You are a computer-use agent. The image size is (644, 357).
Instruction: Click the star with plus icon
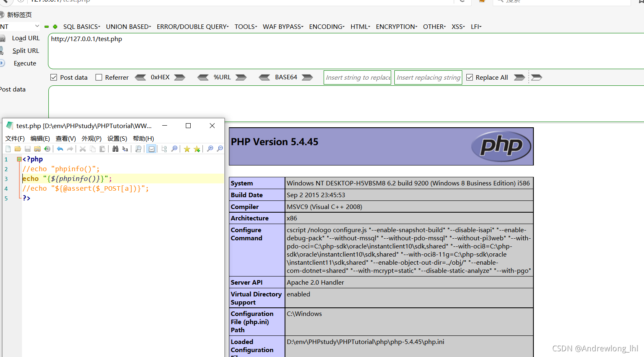coord(197,149)
